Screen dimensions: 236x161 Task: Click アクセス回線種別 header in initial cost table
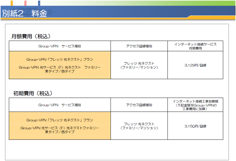tap(139, 105)
